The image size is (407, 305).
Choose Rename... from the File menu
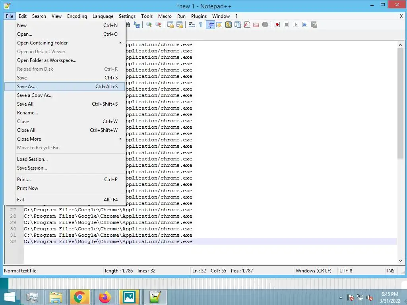[65, 113]
